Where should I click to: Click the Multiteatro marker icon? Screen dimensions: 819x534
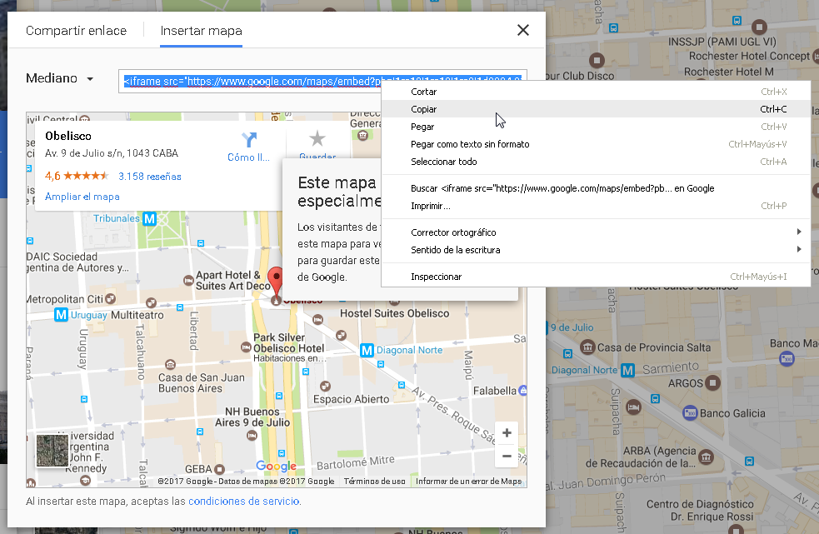point(151,302)
